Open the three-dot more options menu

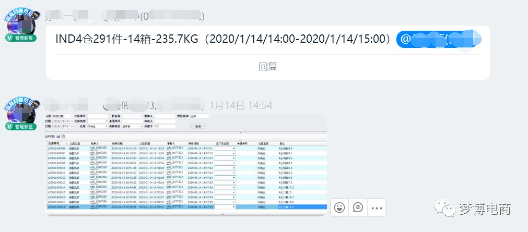[x=377, y=208]
